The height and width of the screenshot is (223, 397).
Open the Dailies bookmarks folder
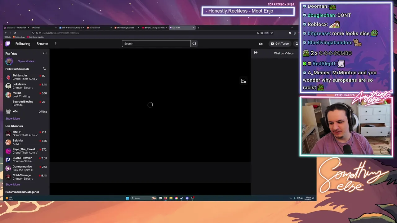(8, 37)
